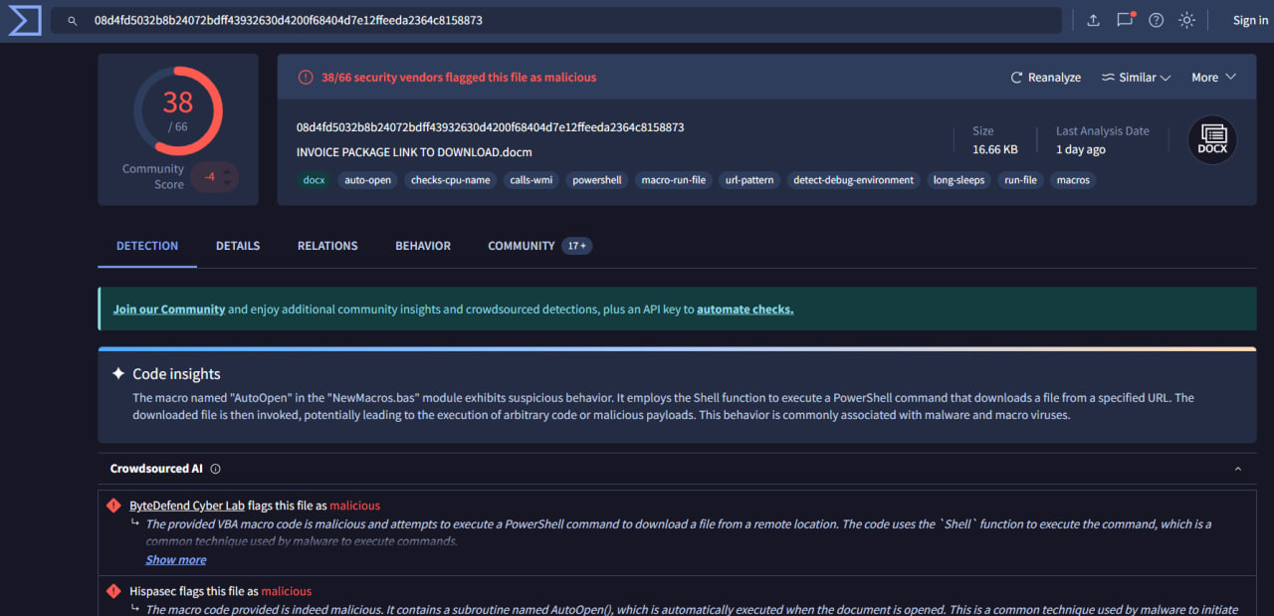Viewport: 1274px width, 616px height.
Task: Click the info icon beside Crowdsourced AI
Action: [215, 468]
